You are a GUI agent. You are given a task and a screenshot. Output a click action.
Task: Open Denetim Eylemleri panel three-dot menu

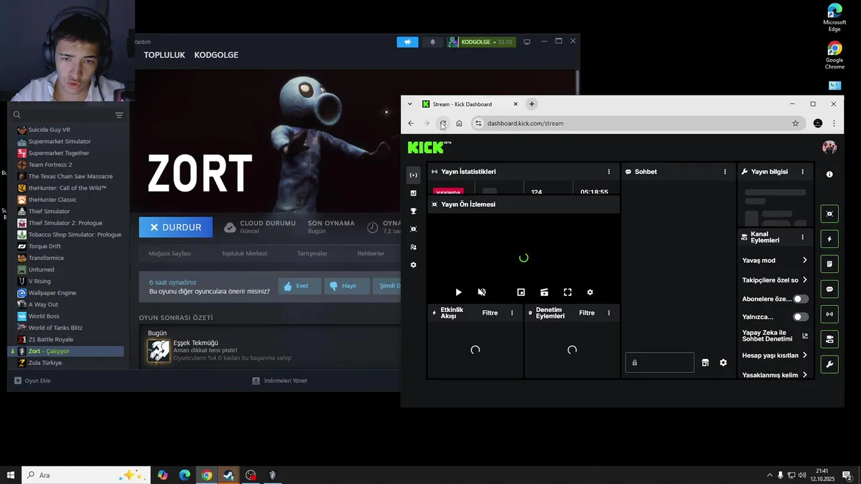tap(609, 313)
